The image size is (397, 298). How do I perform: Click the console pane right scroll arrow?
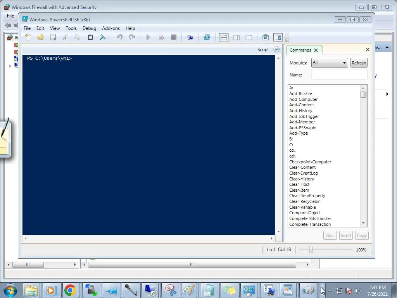click(x=272, y=238)
